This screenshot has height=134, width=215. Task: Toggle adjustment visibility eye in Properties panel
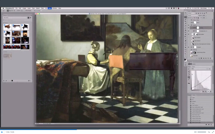click(208, 91)
